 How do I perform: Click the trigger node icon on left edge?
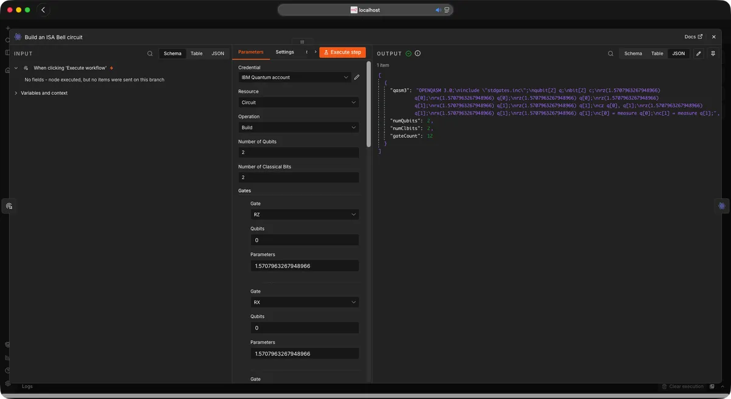coord(9,206)
